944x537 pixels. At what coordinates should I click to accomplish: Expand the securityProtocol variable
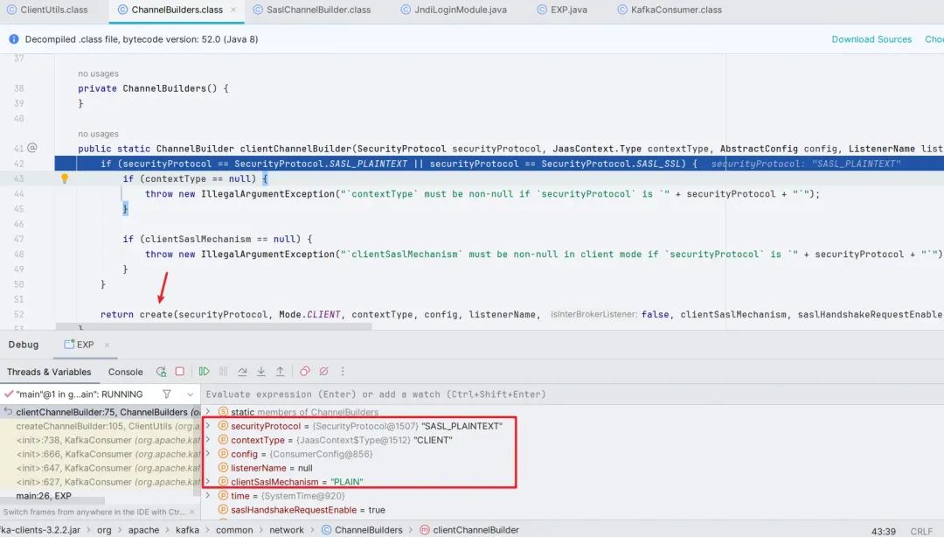tap(208, 426)
